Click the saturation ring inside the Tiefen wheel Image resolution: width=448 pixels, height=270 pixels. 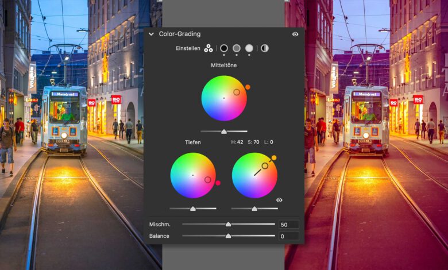click(x=208, y=180)
